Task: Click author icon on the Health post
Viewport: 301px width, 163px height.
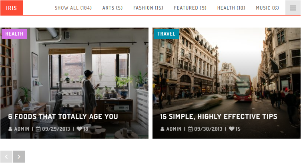Action: tap(10, 129)
